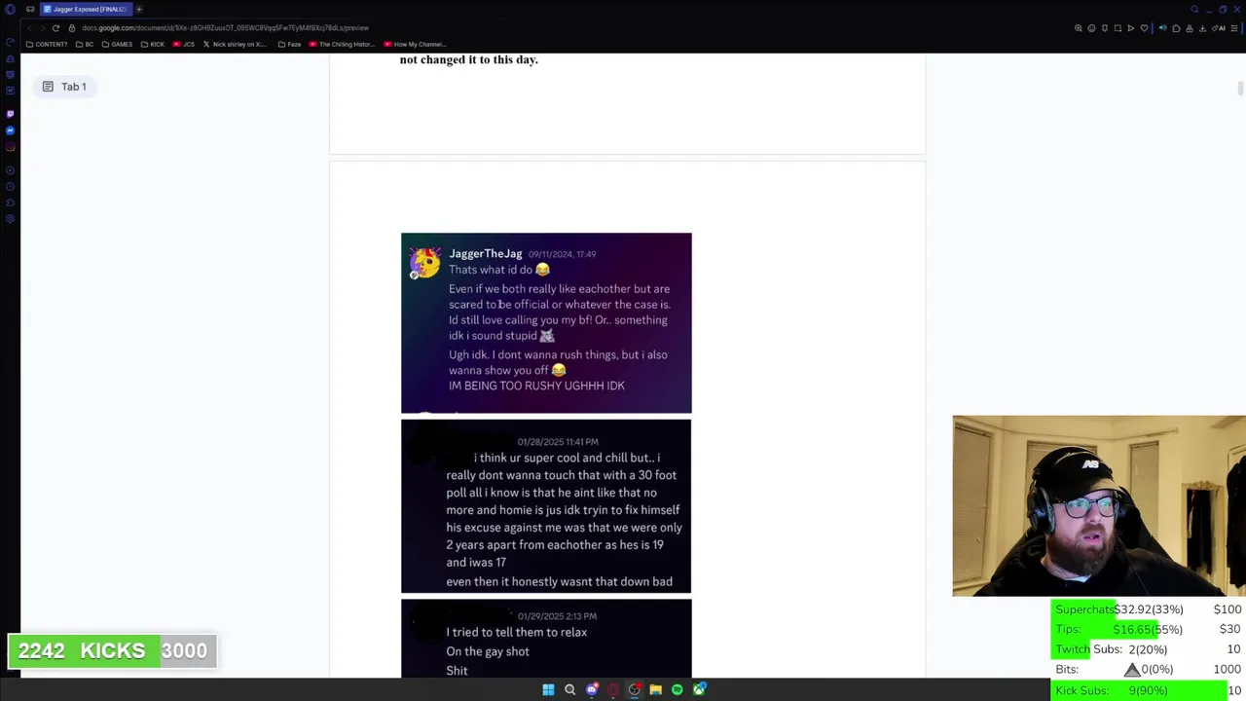
Task: Open Messenger in the Opera sidebar
Action: point(10,130)
